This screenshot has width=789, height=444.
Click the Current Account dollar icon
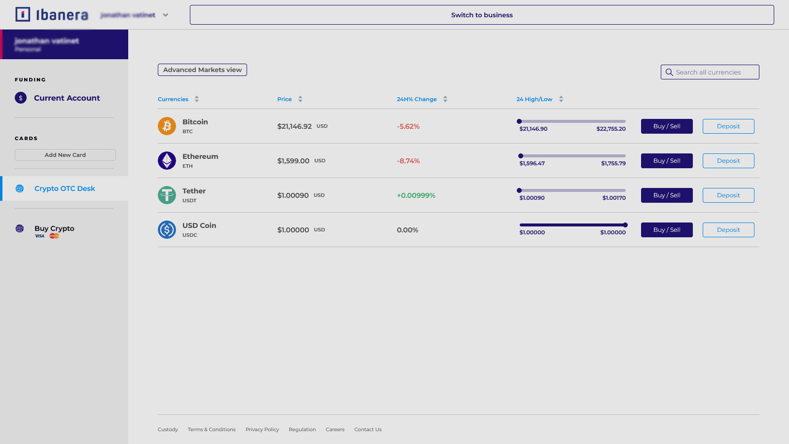(x=21, y=98)
